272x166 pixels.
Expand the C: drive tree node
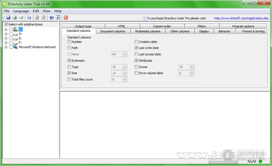[6, 30]
